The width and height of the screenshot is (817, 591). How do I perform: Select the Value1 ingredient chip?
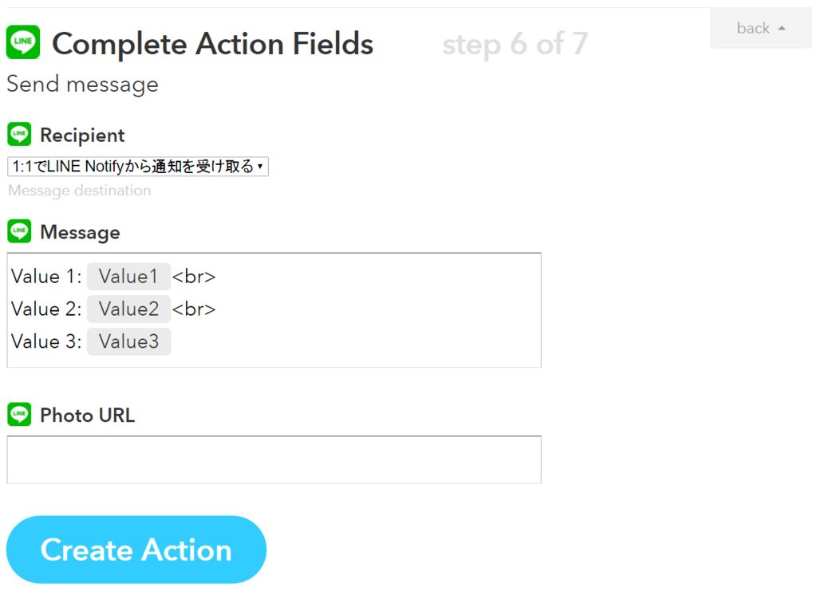click(x=128, y=277)
